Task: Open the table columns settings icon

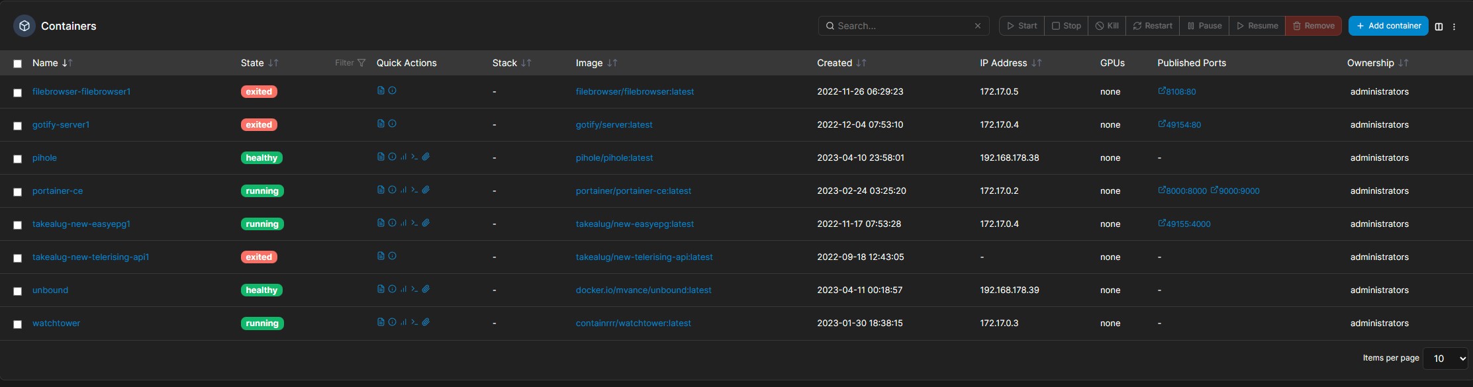Action: (1439, 26)
